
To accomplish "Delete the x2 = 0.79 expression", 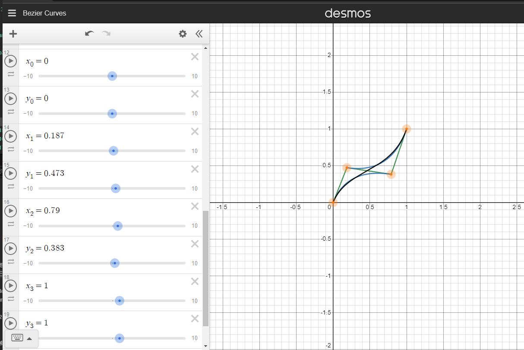I will (195, 206).
